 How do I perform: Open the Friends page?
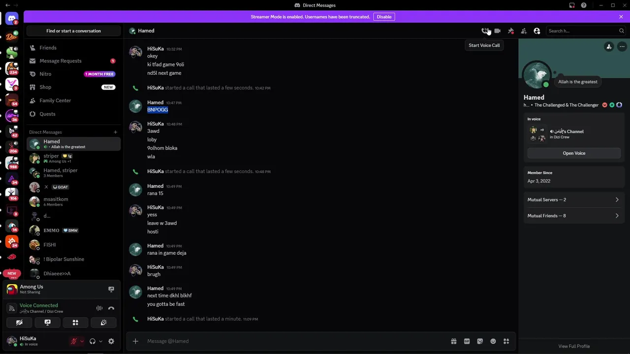(74, 48)
